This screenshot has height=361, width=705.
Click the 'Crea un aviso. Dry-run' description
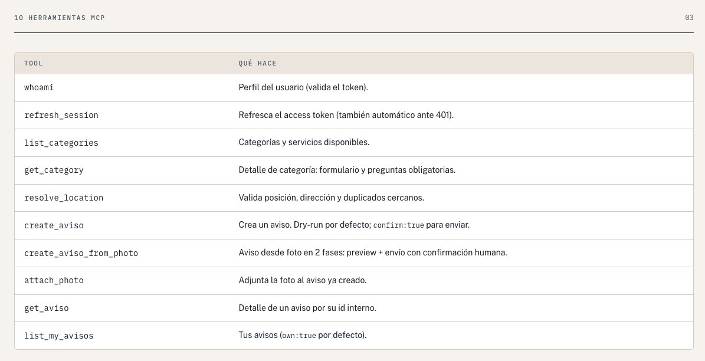pos(354,225)
